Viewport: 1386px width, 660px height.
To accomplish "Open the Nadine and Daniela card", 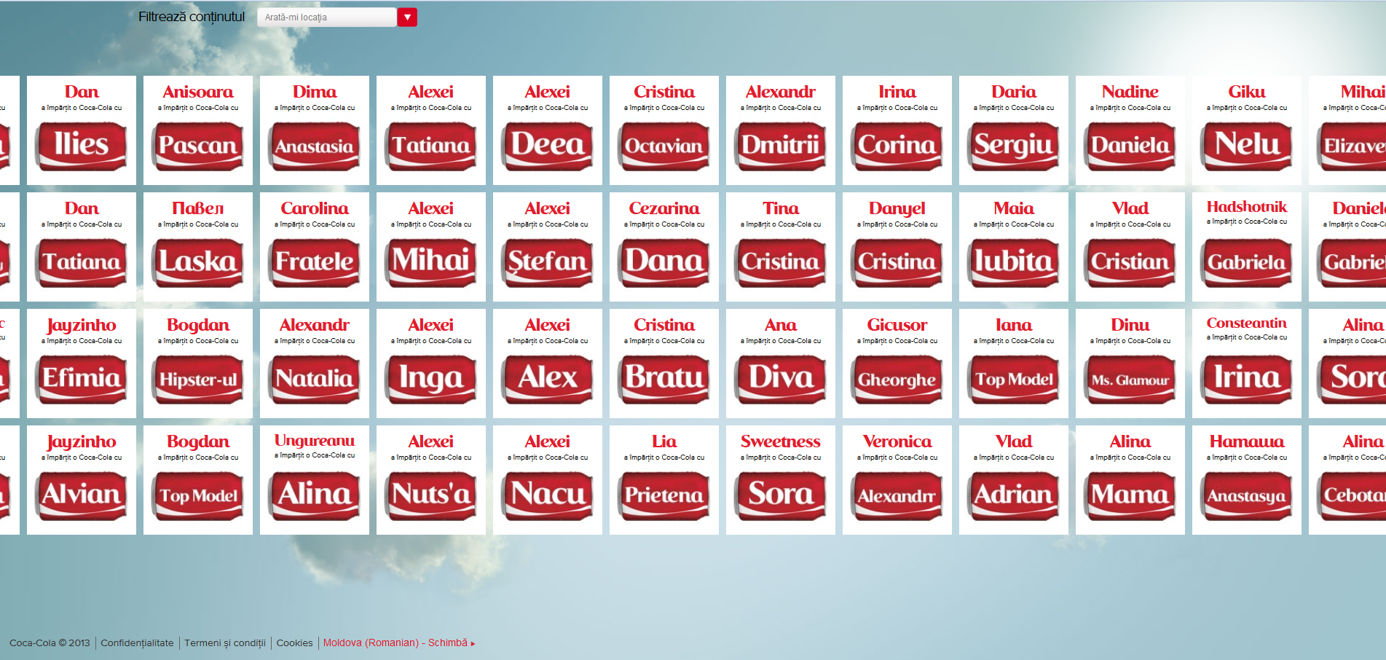I will 1130,130.
